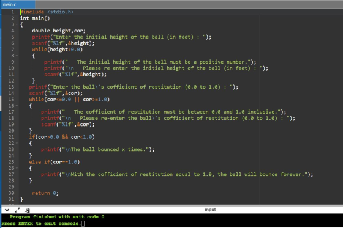Click the 'input' label on console bar

point(210,210)
